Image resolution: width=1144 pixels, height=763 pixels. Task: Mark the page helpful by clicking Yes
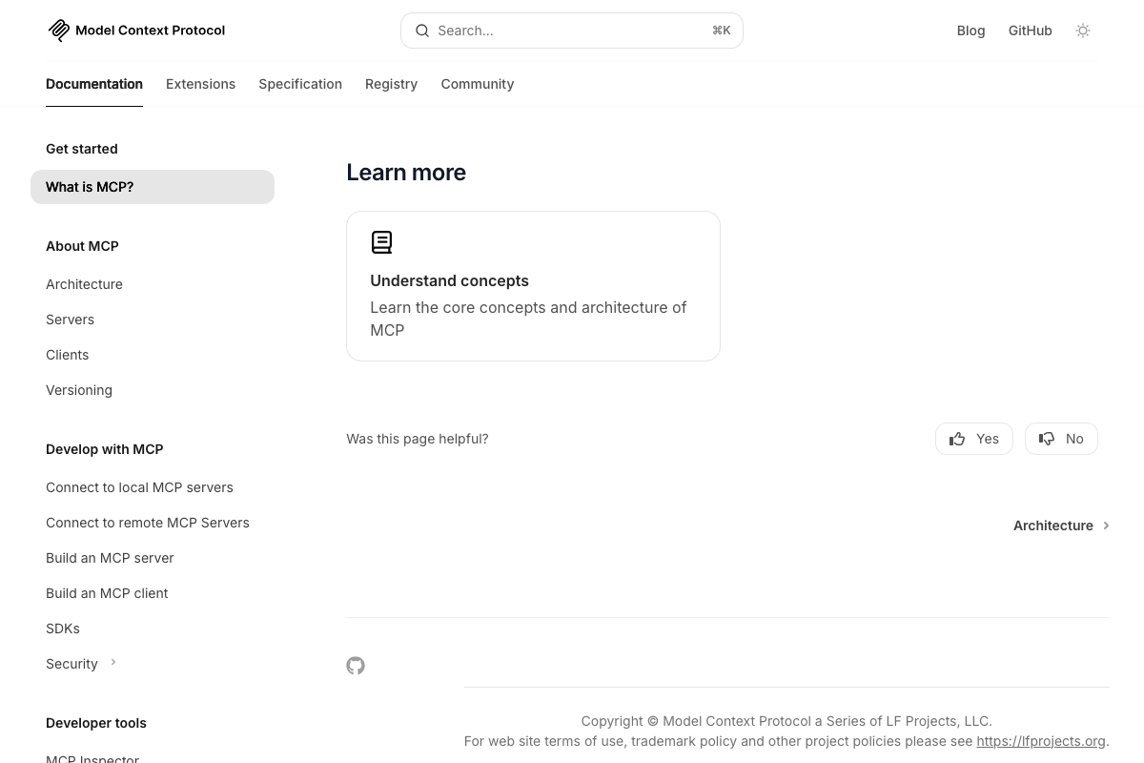coord(973,439)
